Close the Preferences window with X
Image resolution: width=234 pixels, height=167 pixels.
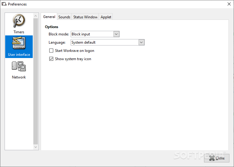229,4
